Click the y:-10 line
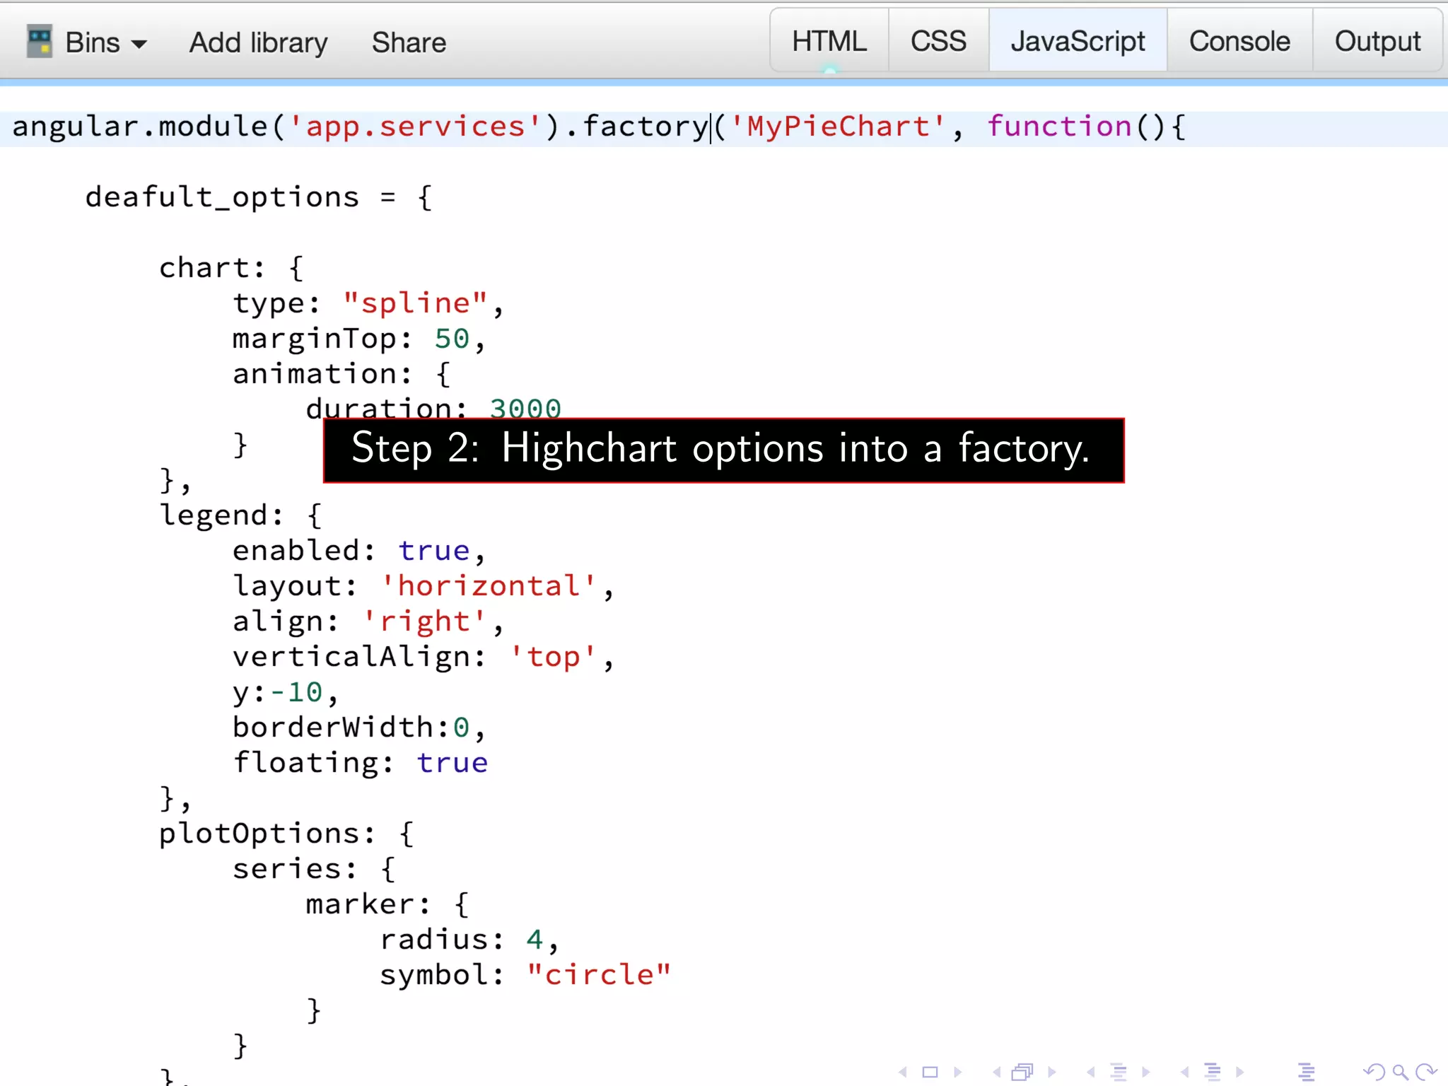The image size is (1448, 1086). click(x=285, y=693)
